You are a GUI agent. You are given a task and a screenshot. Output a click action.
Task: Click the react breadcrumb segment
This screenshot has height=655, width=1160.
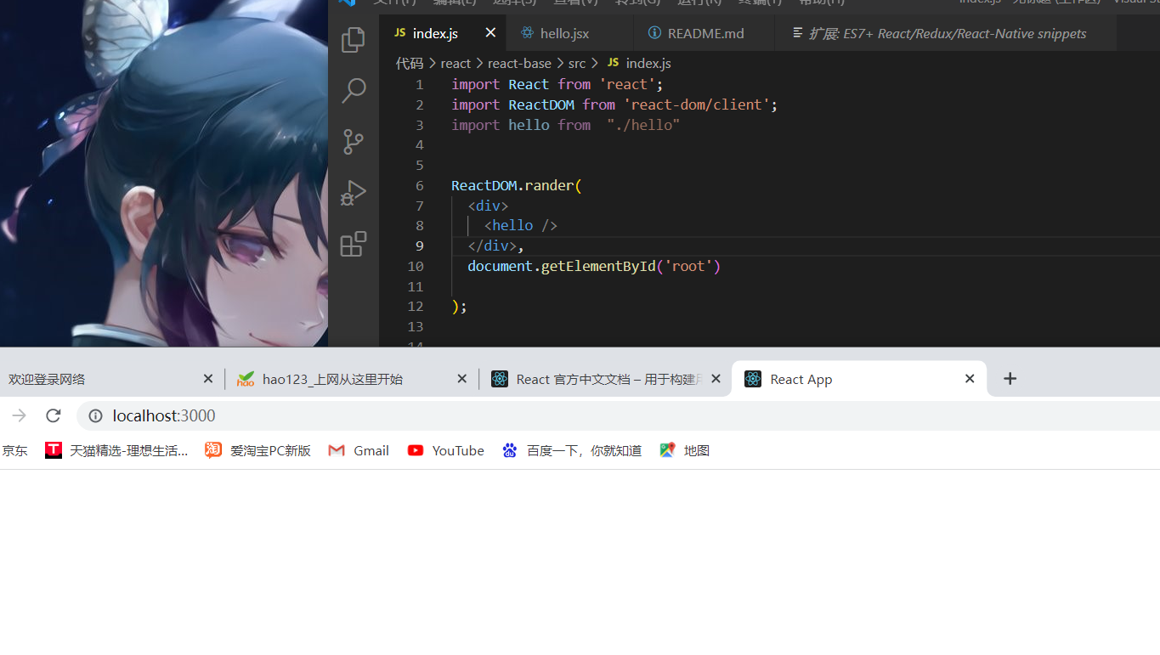coord(456,63)
